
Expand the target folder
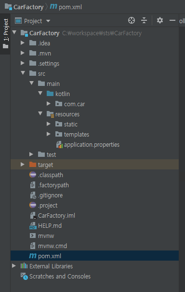click(23, 165)
